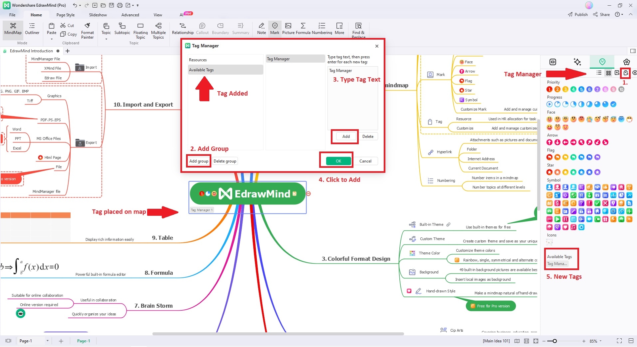Apply Numbering to topics
This screenshot has height=347, width=637.
322,29
